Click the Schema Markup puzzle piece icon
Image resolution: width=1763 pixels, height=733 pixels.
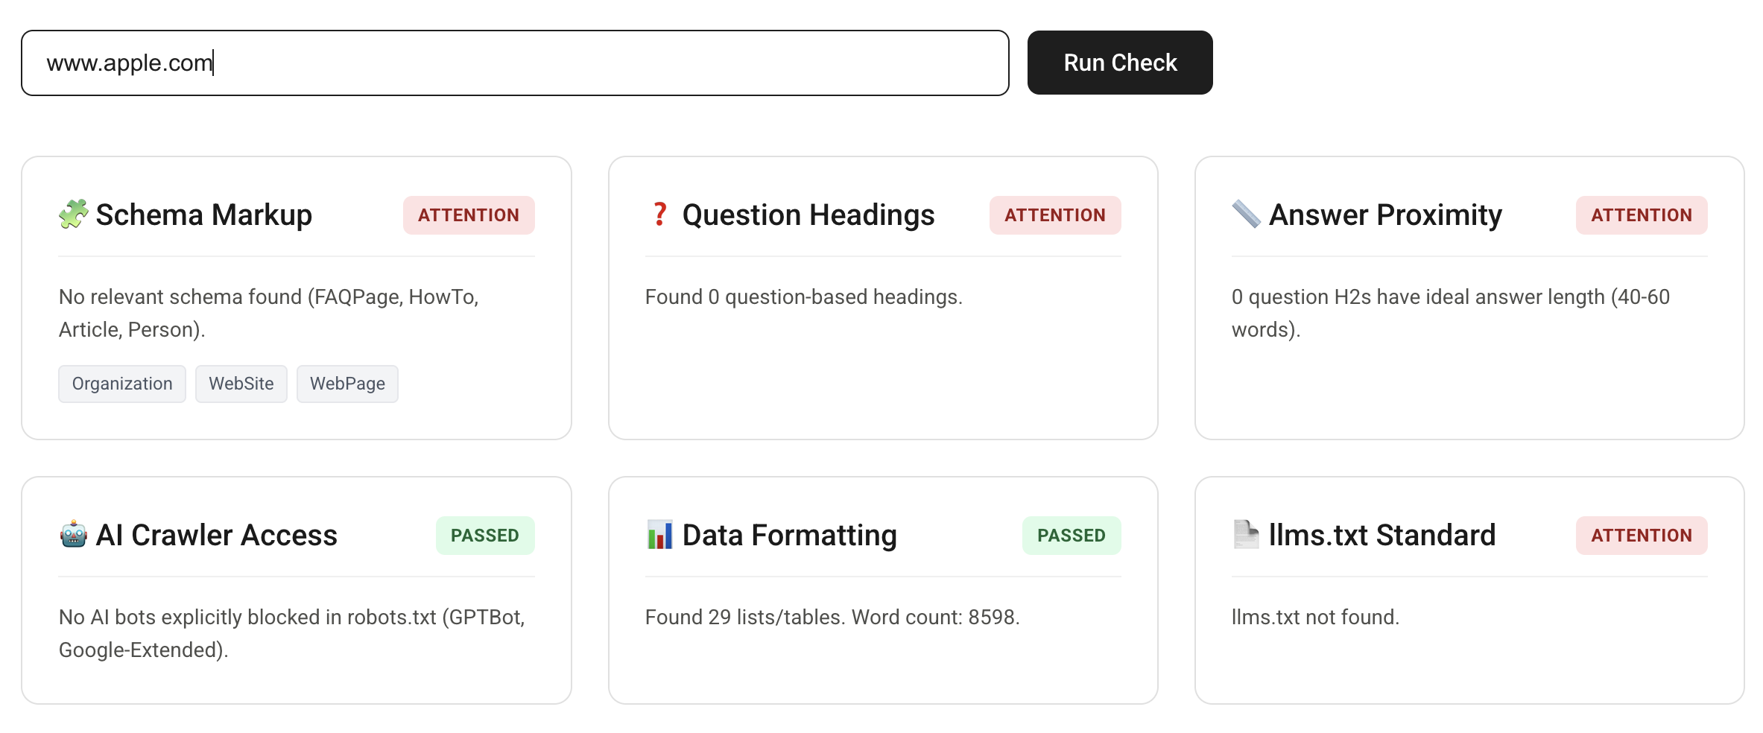[74, 215]
